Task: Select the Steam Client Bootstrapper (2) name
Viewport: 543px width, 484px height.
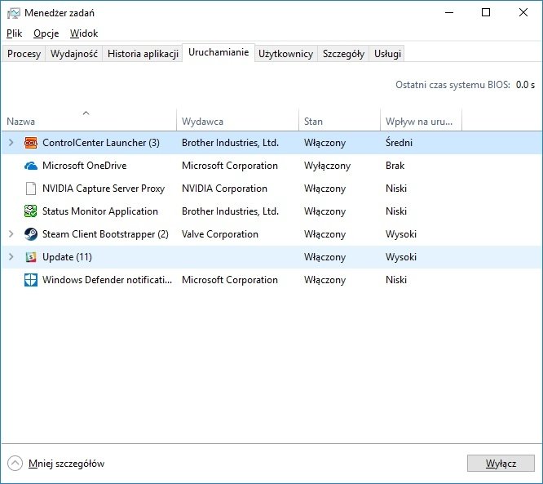Action: pyautogui.click(x=105, y=234)
